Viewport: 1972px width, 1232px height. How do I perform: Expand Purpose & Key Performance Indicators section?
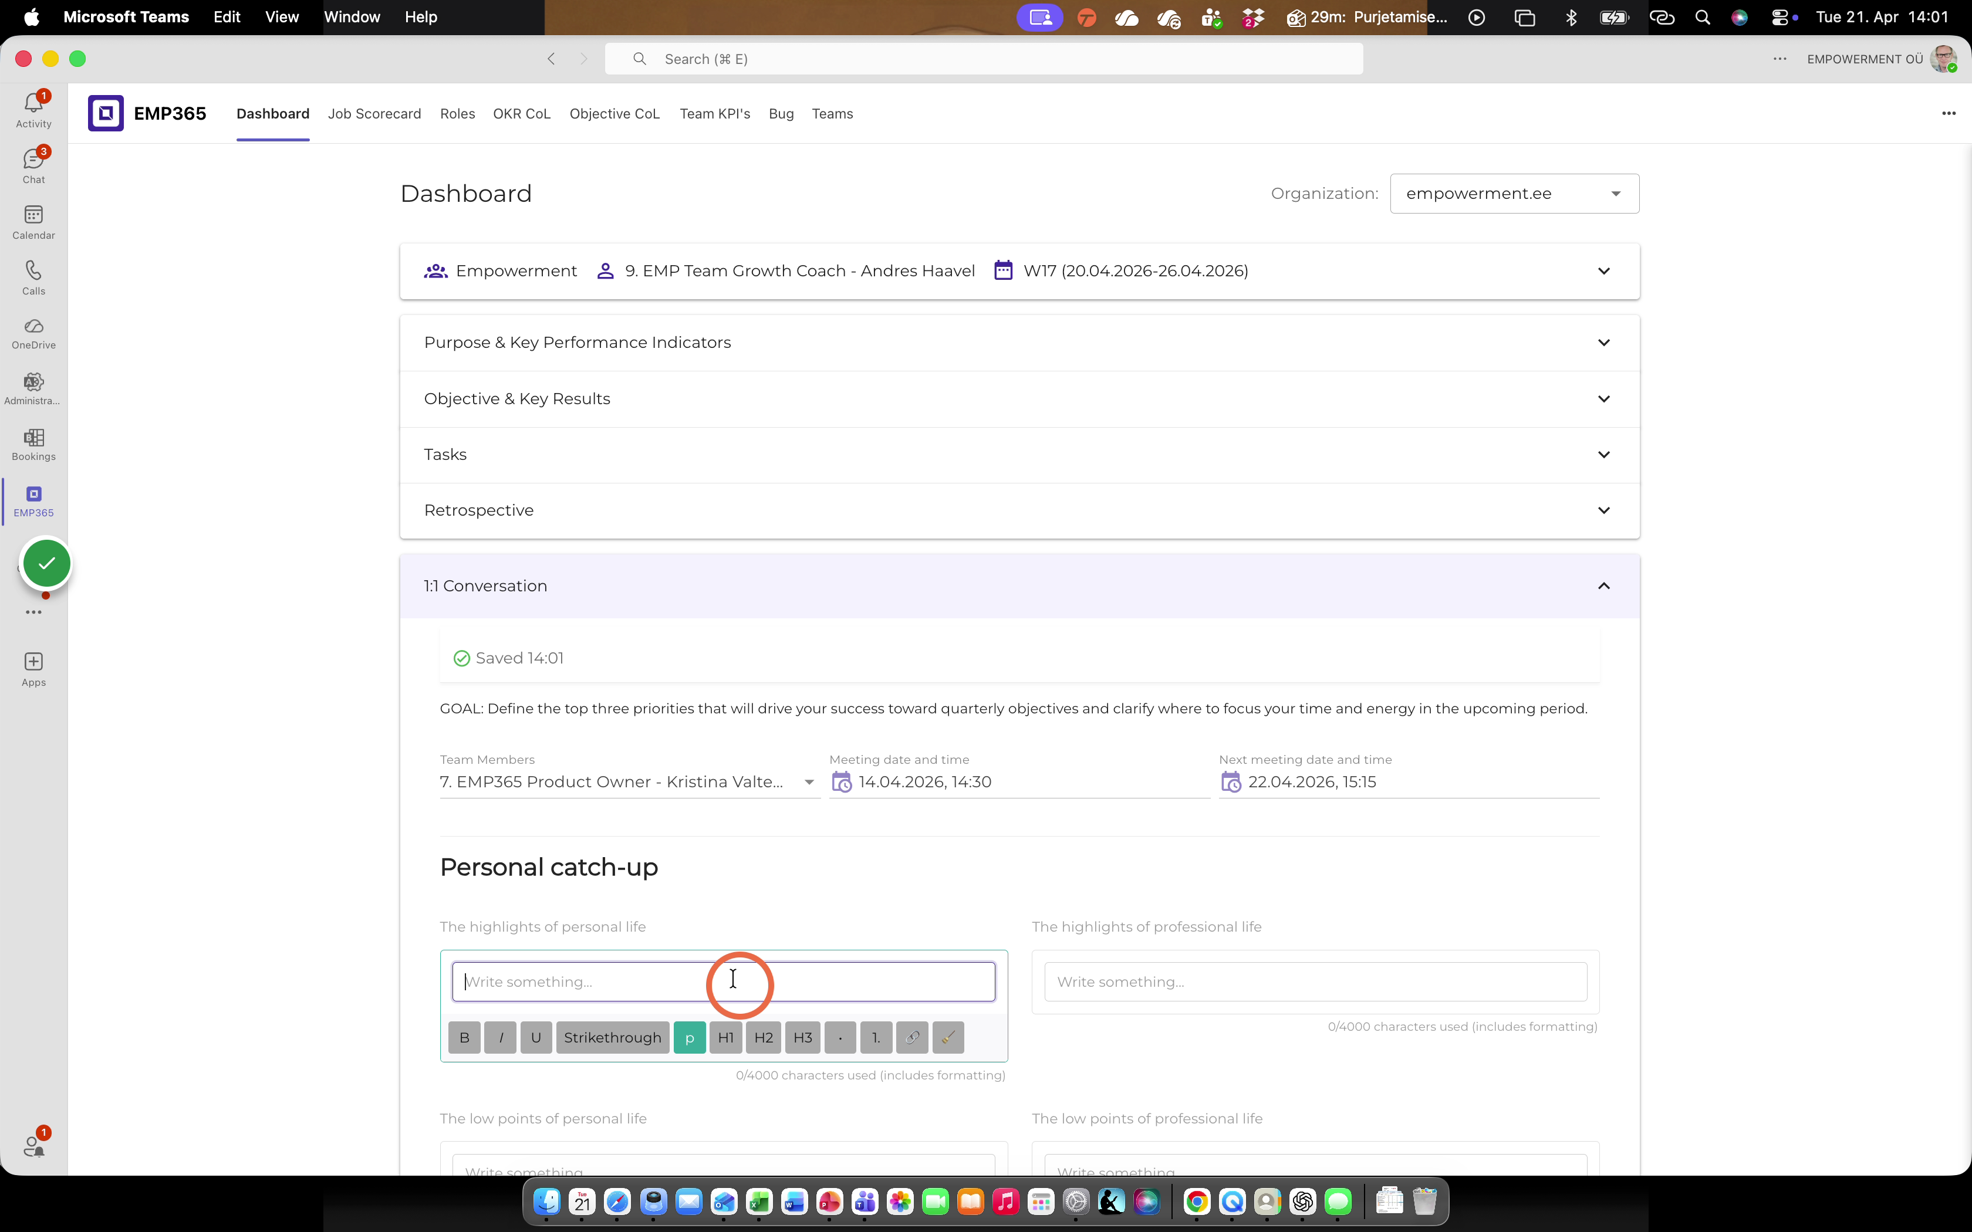(x=1019, y=343)
